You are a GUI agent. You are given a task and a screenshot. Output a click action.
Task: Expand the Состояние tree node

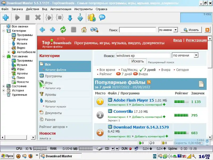(4, 86)
